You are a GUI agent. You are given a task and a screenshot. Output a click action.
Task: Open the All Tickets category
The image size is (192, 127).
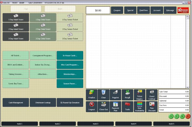pos(16,55)
